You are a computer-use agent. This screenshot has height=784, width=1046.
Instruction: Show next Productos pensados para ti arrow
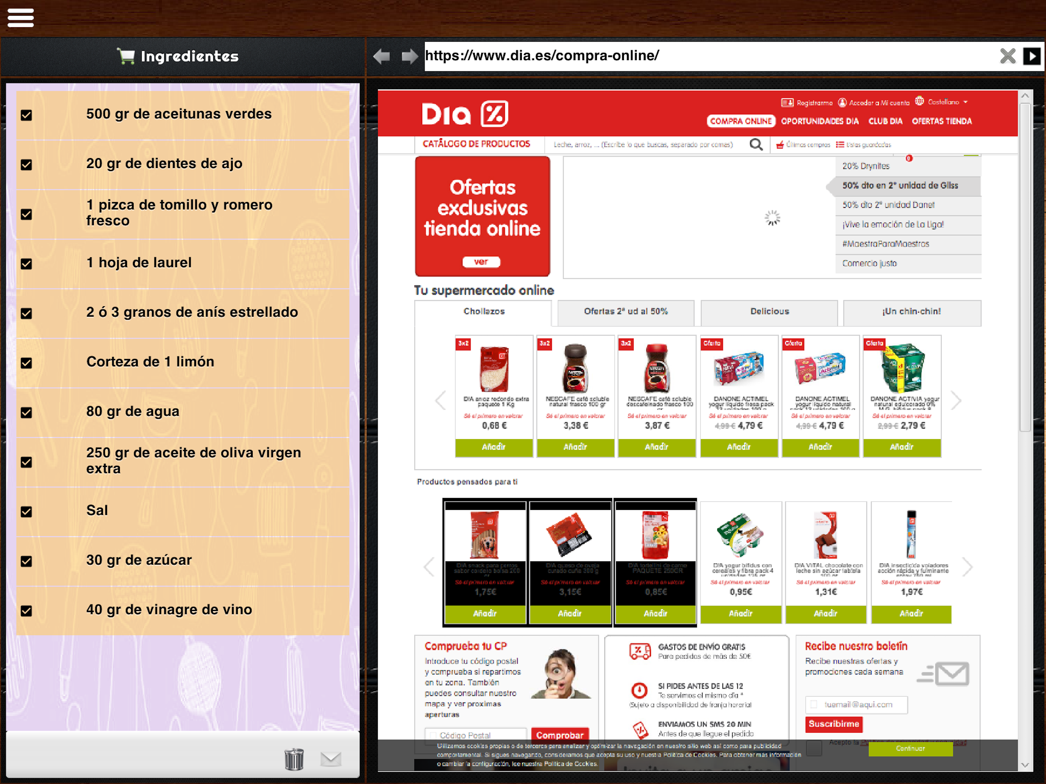(x=968, y=567)
